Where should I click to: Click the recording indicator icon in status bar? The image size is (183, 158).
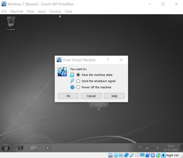tap(147, 155)
